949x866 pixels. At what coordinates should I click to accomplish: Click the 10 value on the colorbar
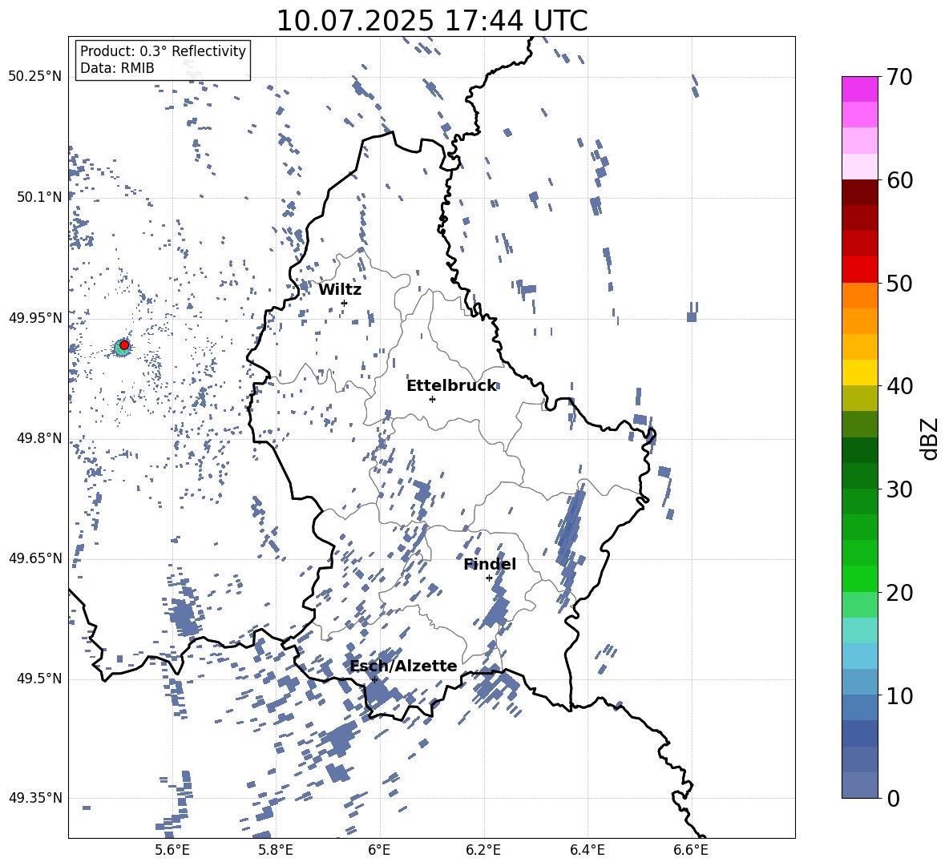[900, 695]
